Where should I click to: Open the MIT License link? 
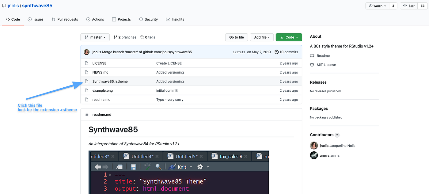coord(323,65)
